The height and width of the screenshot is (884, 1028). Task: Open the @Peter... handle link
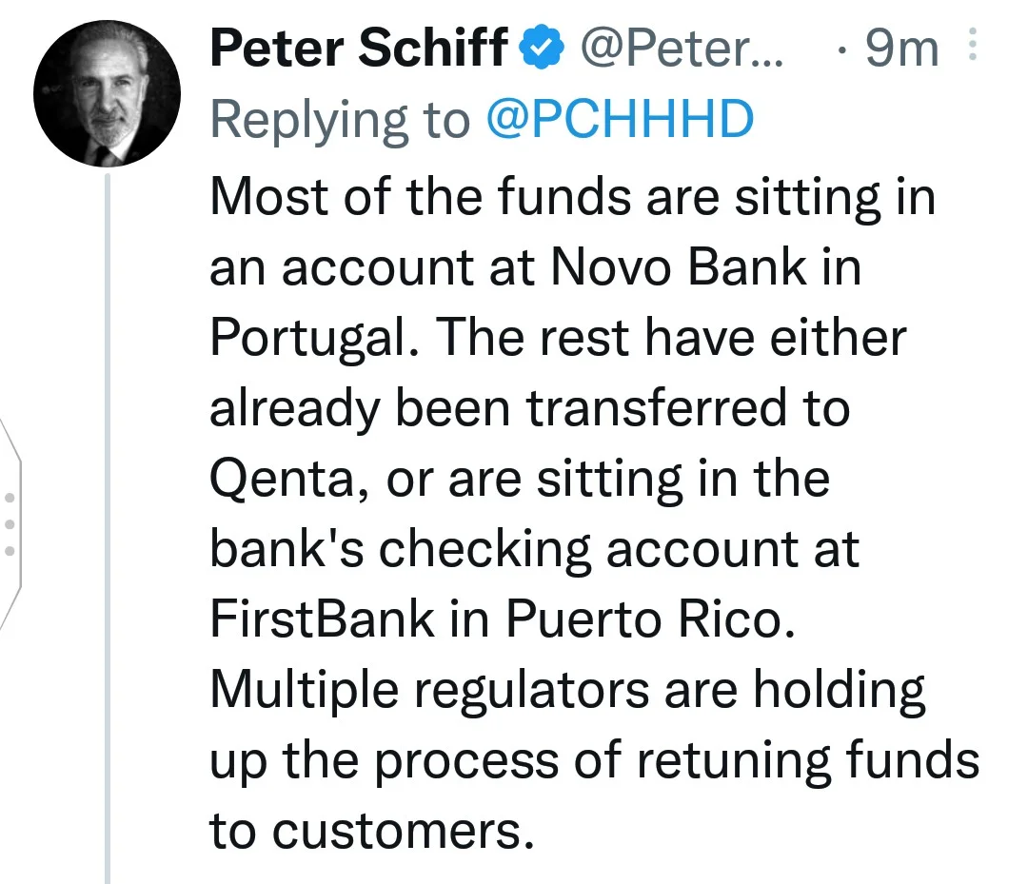(x=682, y=49)
